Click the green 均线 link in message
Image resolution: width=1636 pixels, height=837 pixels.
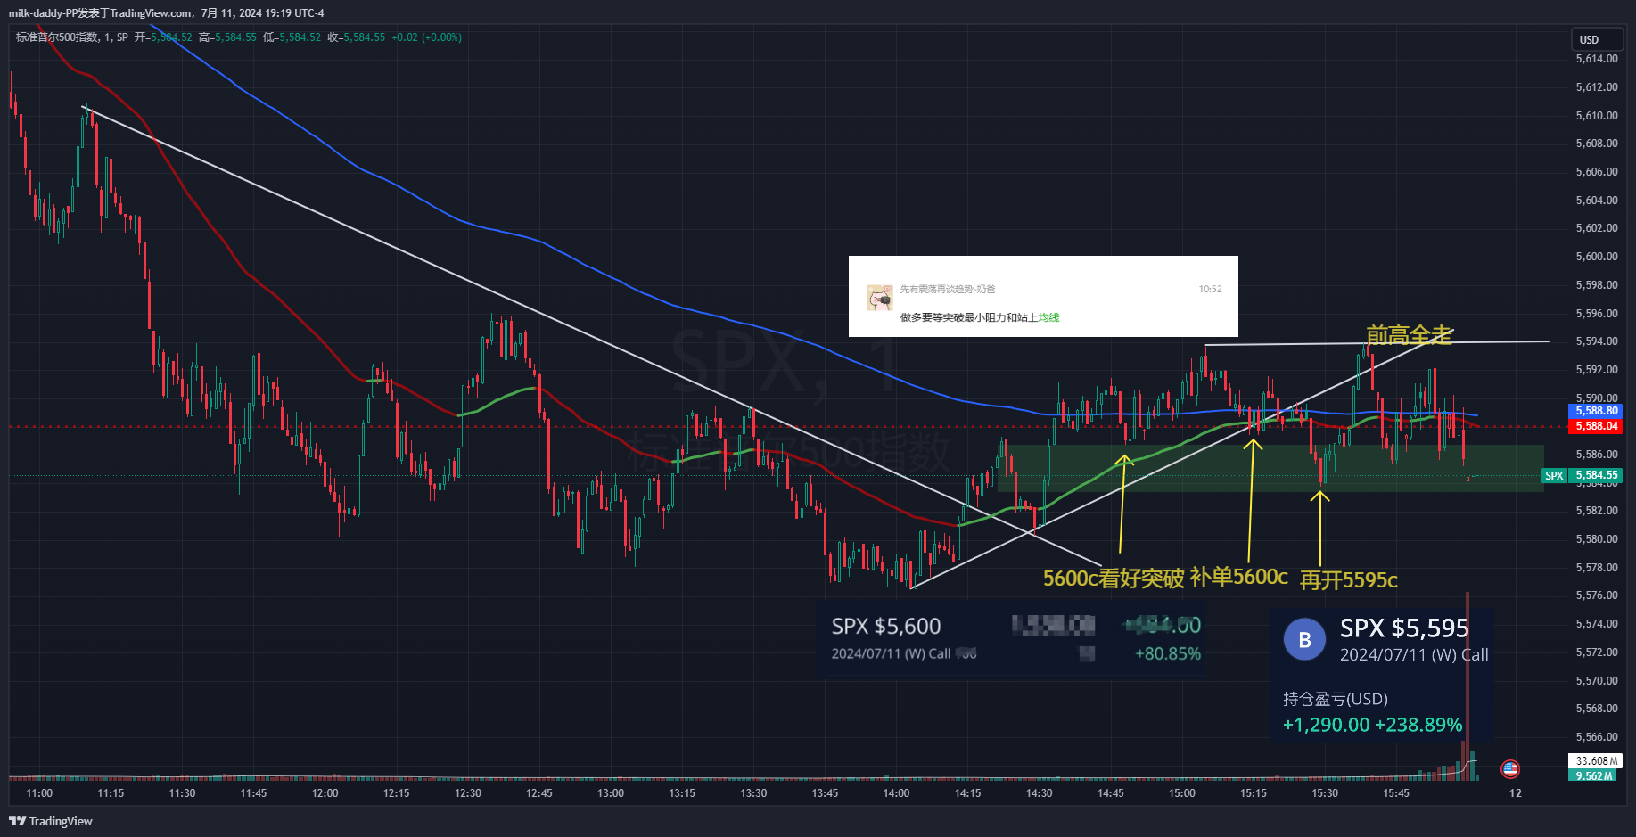click(1048, 317)
